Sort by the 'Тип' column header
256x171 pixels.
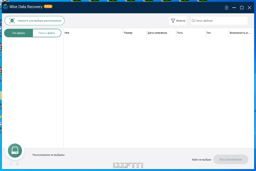(217, 33)
